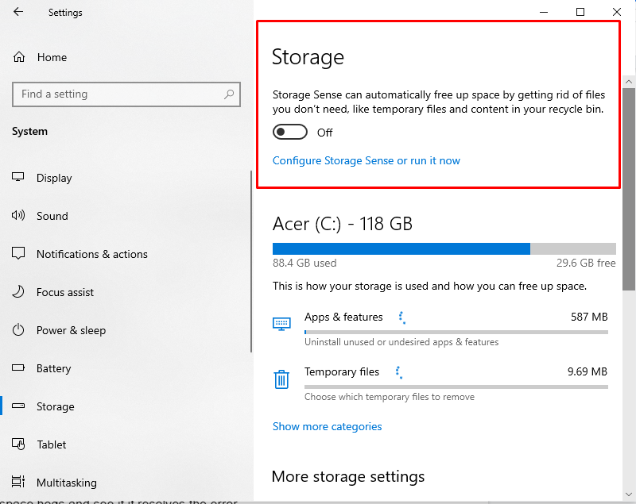Click Show more categories link
This screenshot has width=636, height=504.
point(328,426)
